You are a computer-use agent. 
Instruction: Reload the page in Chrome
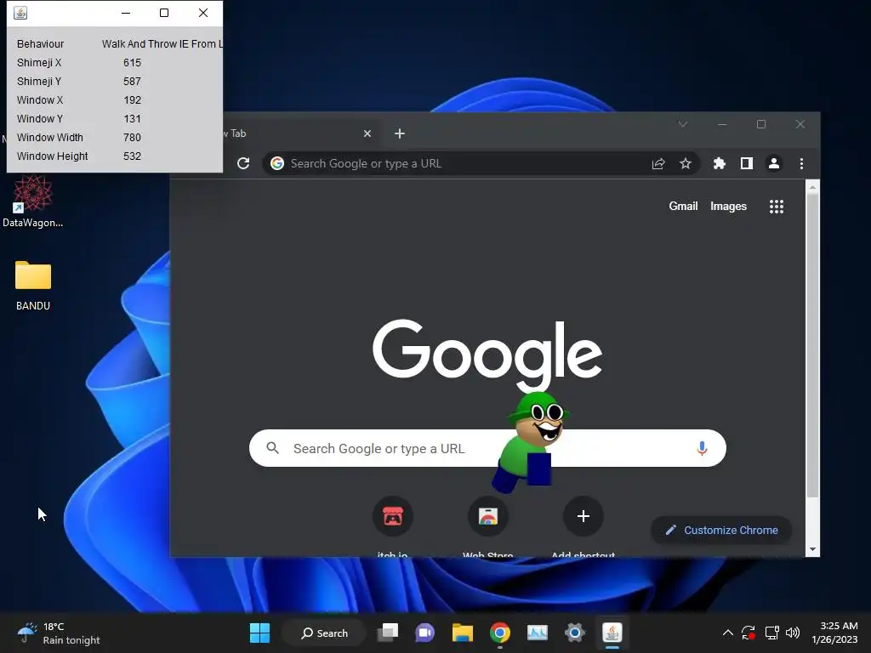tap(243, 163)
